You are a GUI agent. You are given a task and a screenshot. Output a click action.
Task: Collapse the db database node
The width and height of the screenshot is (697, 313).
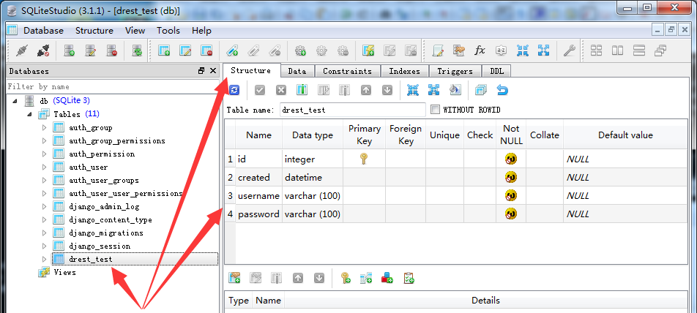tap(15, 101)
